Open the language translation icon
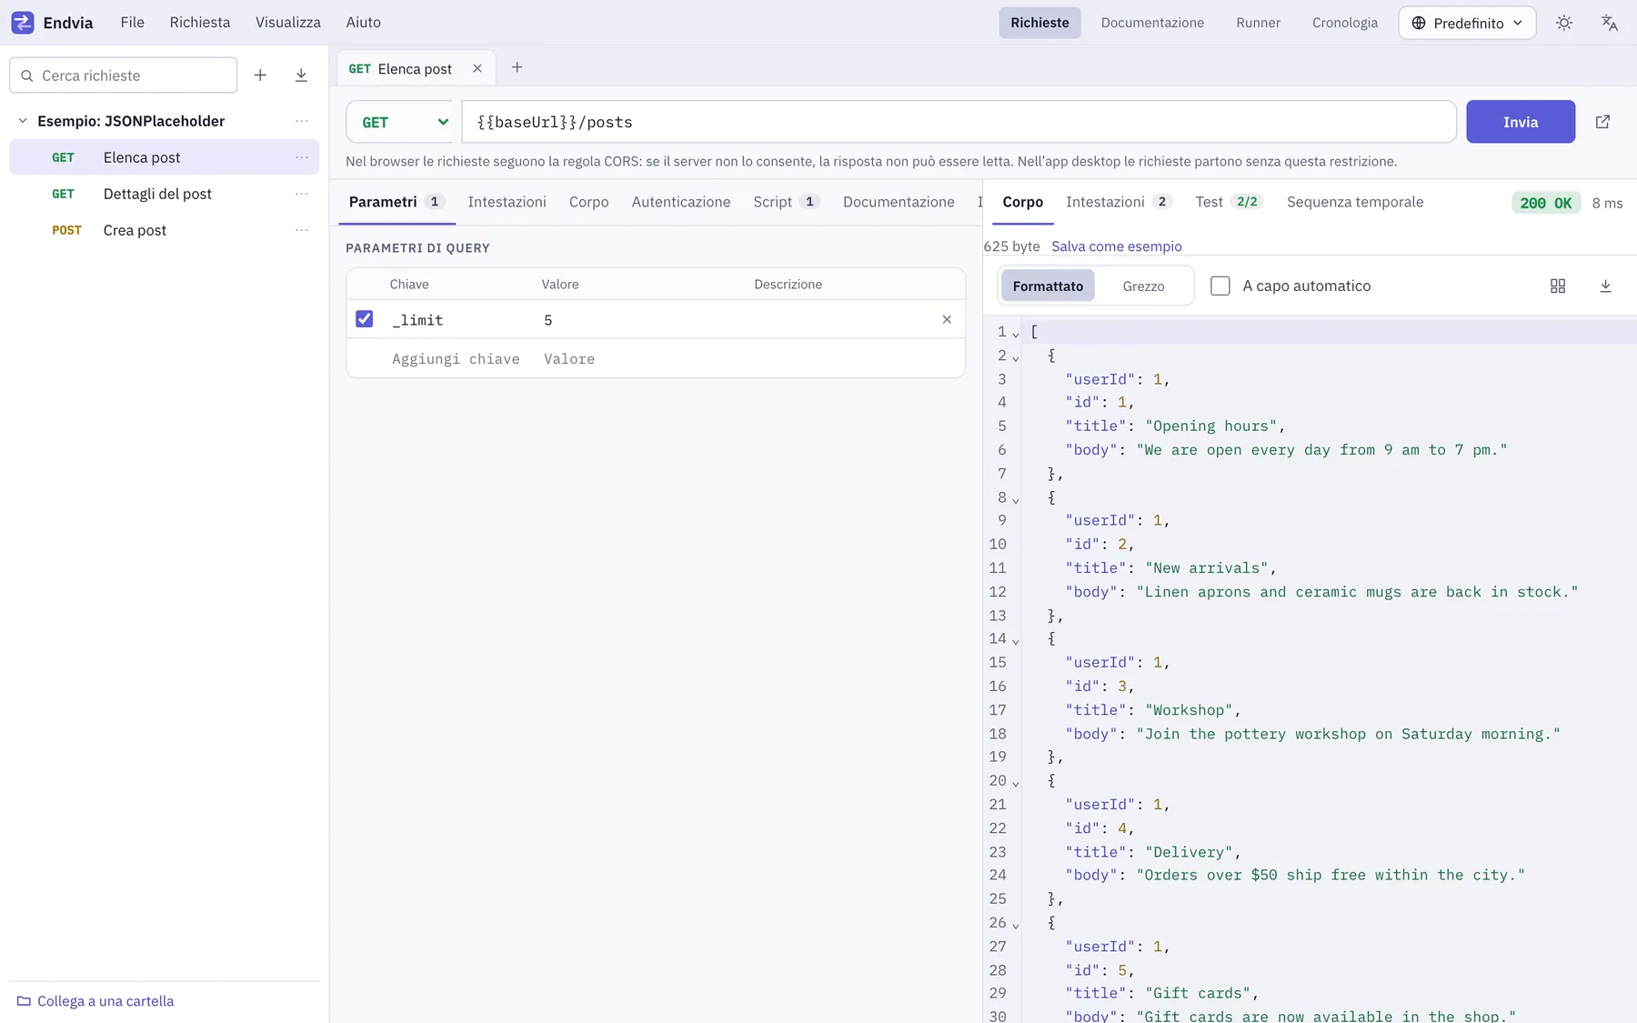The width and height of the screenshot is (1637, 1023). point(1609,23)
